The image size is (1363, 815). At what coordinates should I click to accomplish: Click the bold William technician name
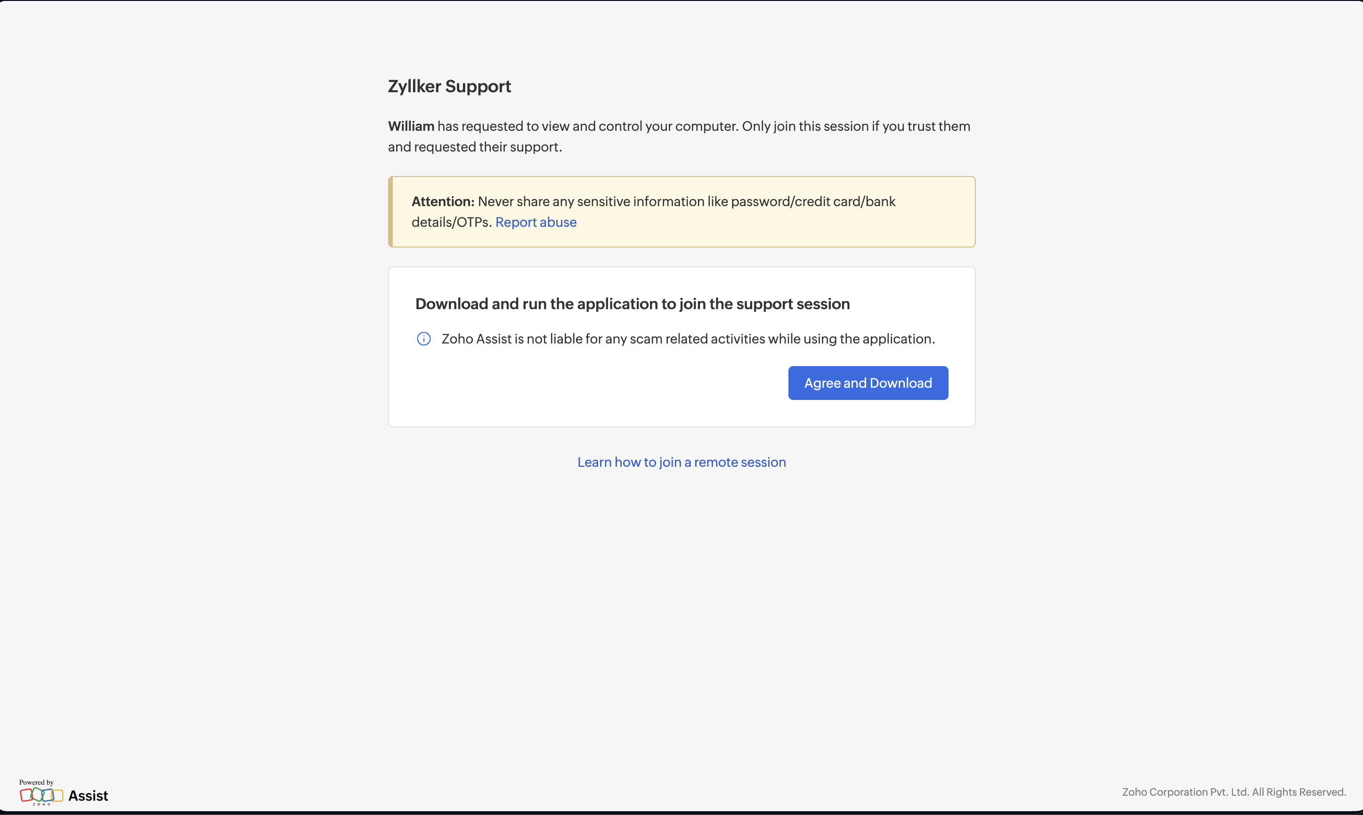(411, 126)
